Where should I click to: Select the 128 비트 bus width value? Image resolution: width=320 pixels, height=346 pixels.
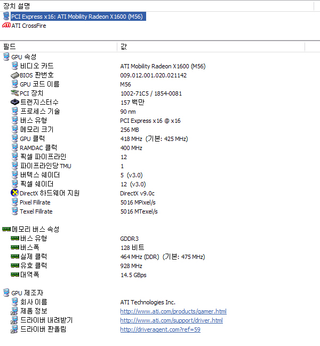pyautogui.click(x=132, y=248)
